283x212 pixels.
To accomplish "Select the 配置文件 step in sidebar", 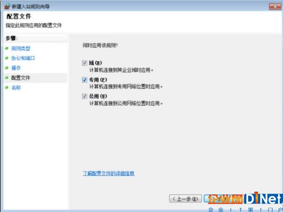I will click(21, 78).
